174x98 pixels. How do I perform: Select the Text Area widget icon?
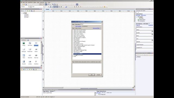(x=36, y=56)
